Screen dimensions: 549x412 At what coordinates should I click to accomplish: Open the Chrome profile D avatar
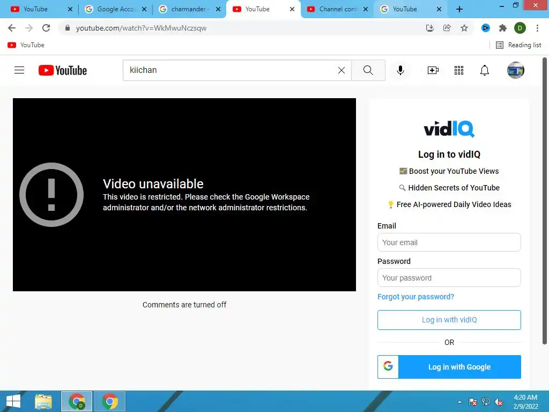(x=520, y=28)
